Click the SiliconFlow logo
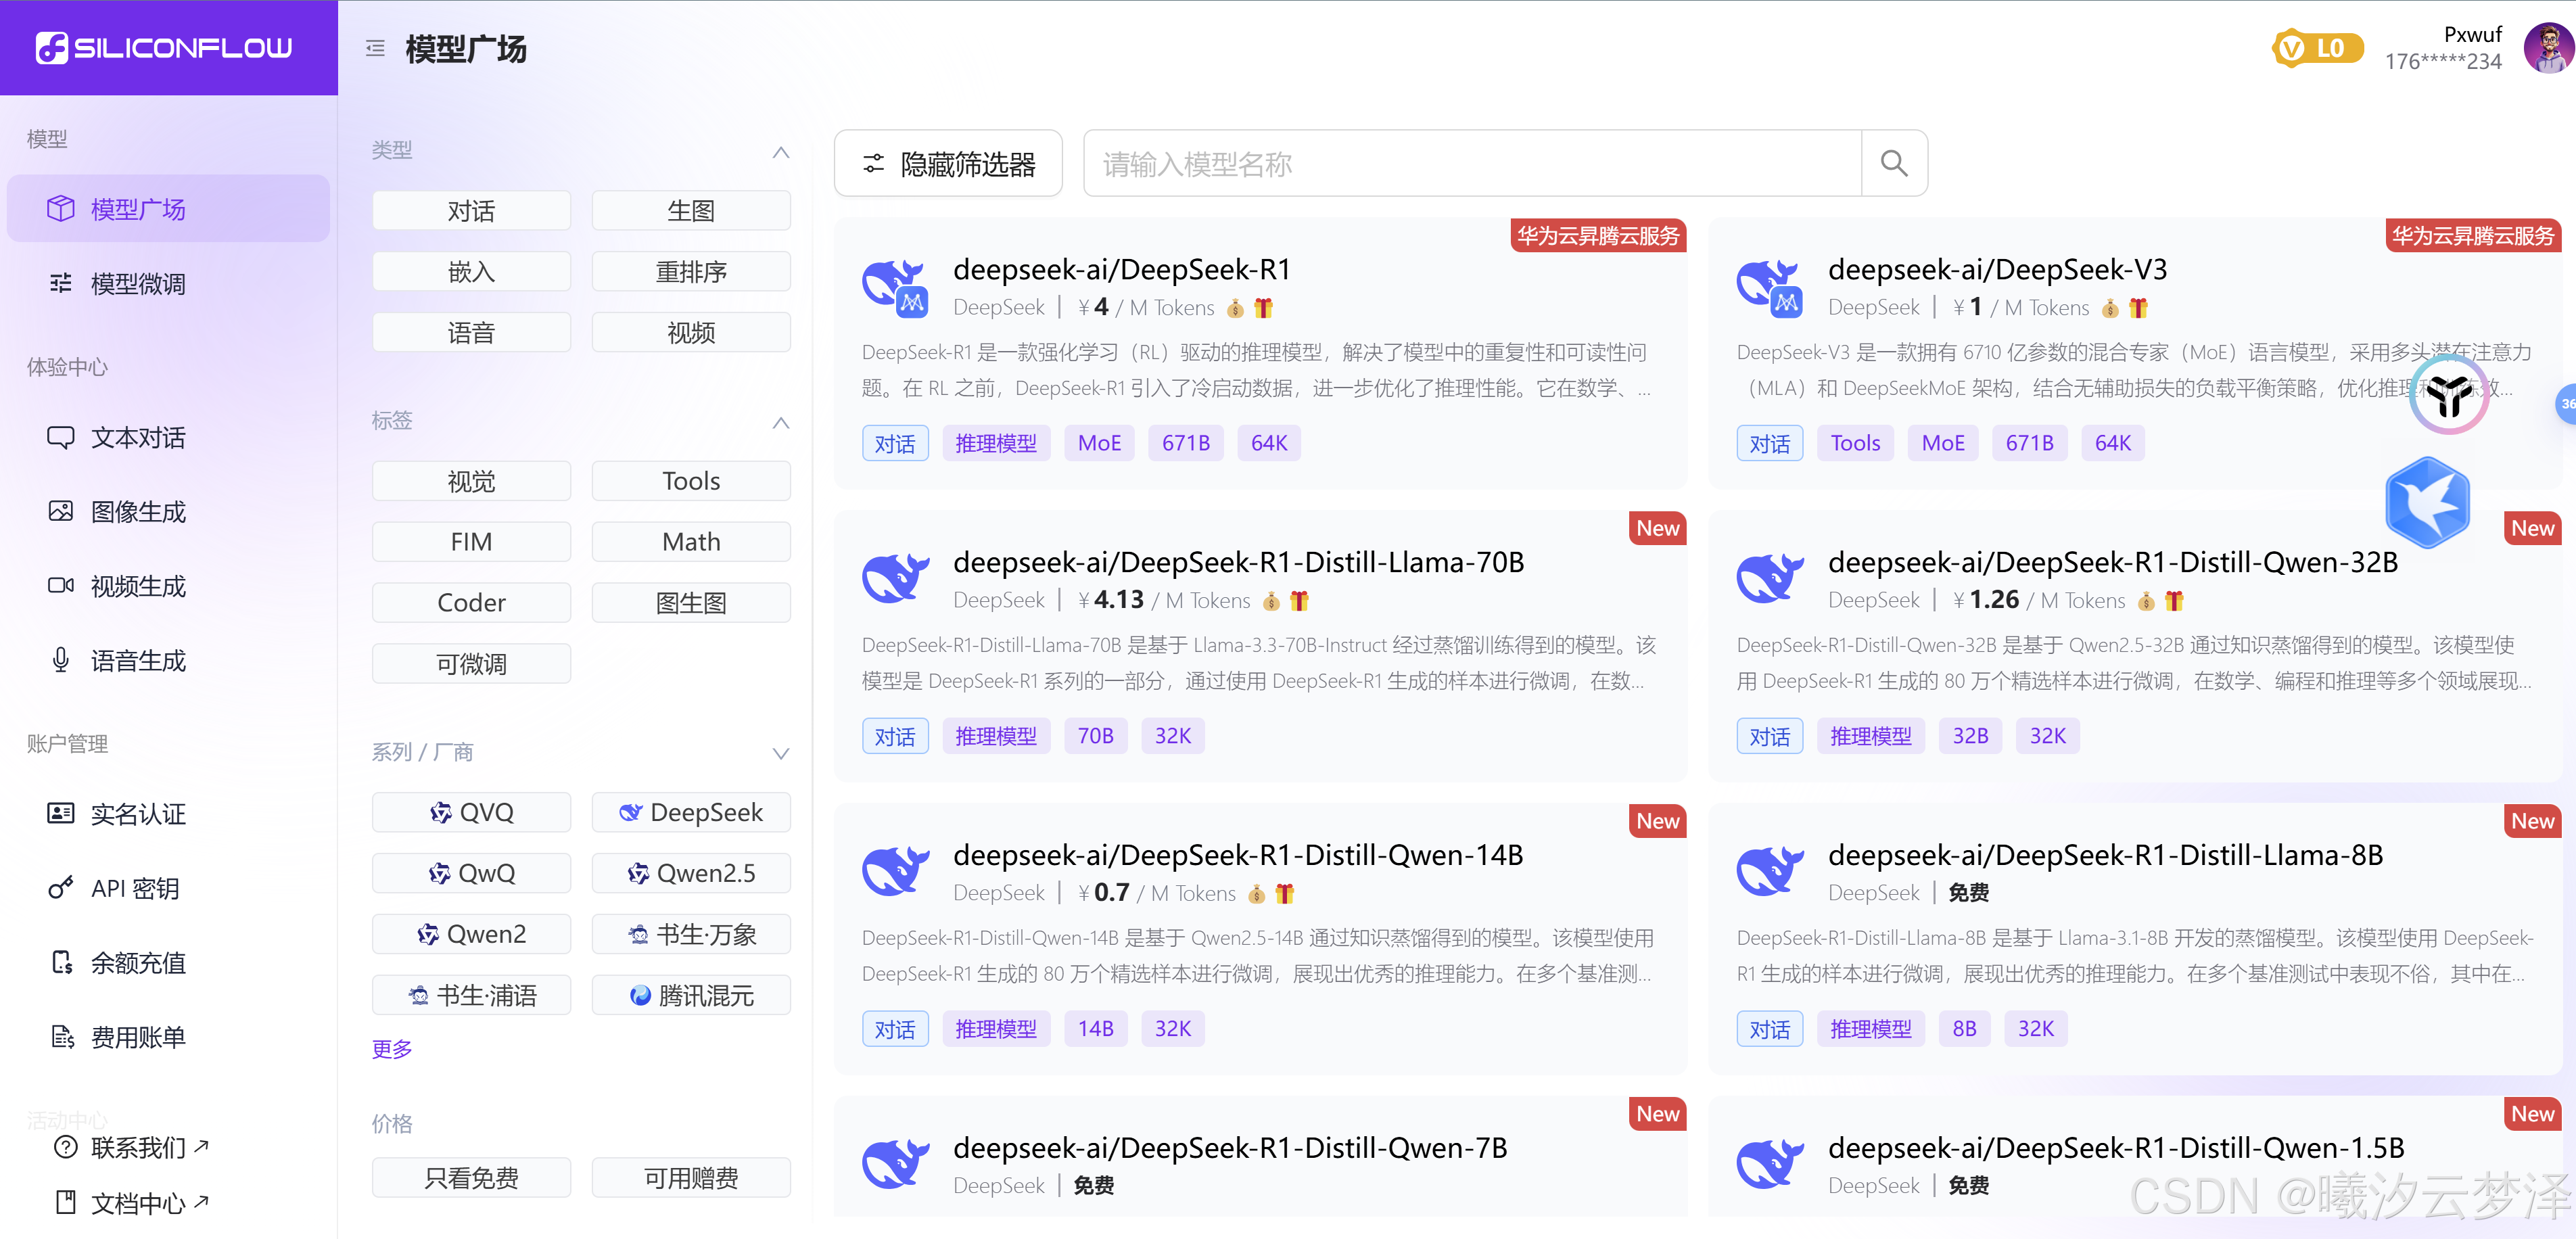This screenshot has width=2576, height=1239. (x=165, y=47)
